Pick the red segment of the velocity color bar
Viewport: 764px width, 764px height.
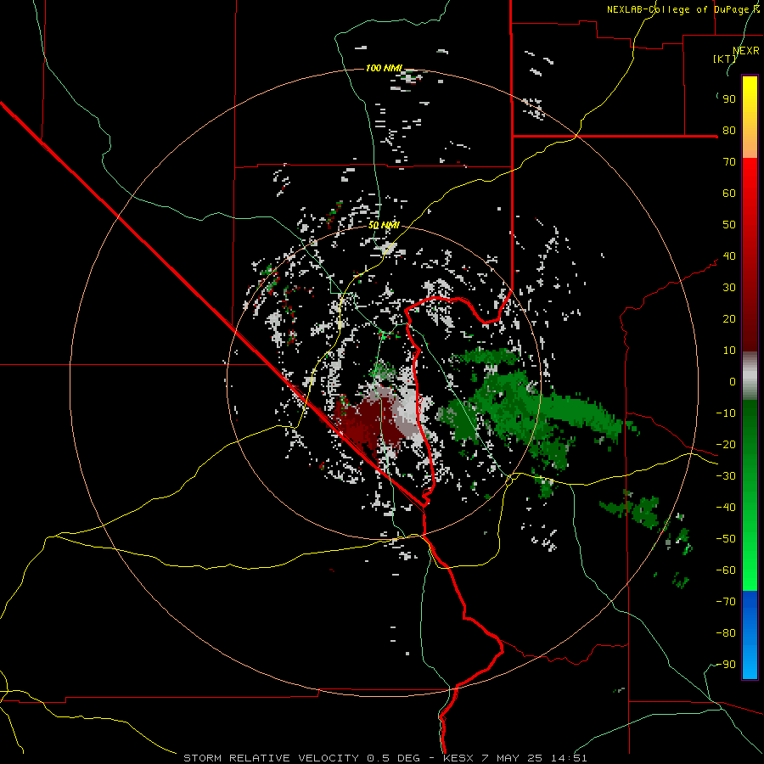(750, 255)
